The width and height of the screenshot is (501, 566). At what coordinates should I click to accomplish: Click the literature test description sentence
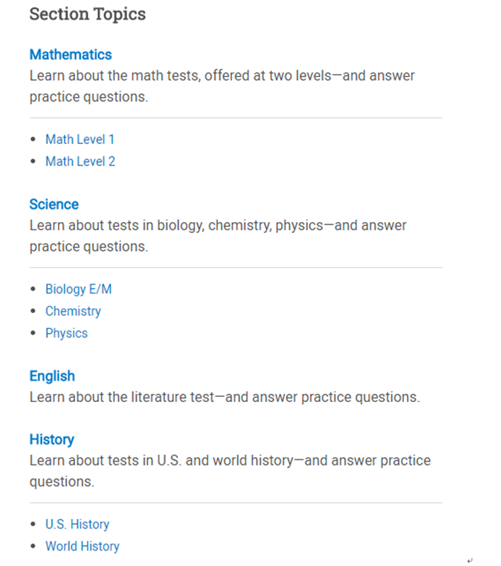coord(224,397)
